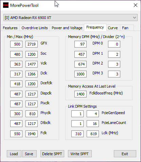141x162 pixels.
Task: Focus the Fclk max frequency field
Action: pos(32,134)
